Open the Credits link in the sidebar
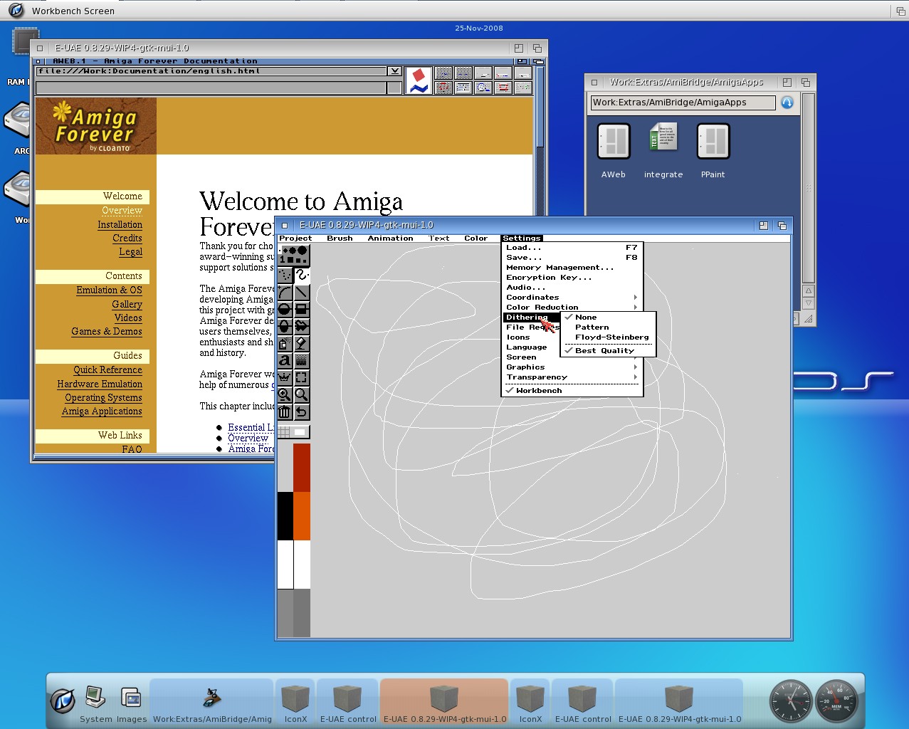The width and height of the screenshot is (909, 729). 127,238
